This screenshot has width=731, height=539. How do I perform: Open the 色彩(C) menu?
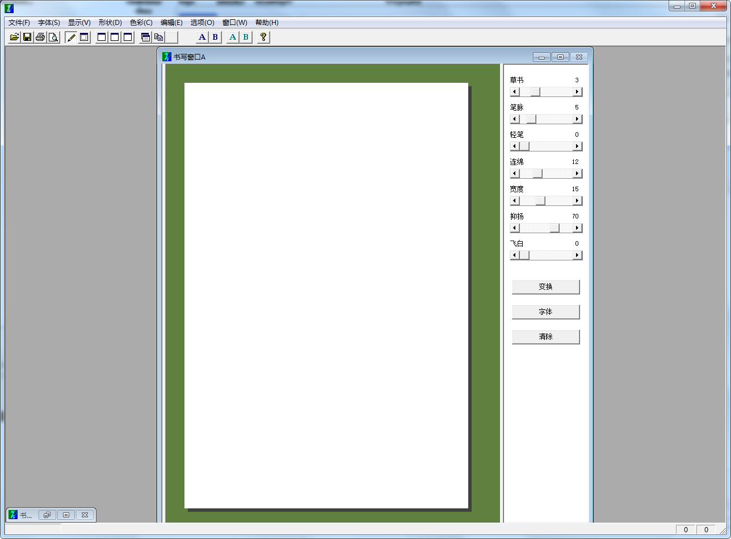click(141, 23)
